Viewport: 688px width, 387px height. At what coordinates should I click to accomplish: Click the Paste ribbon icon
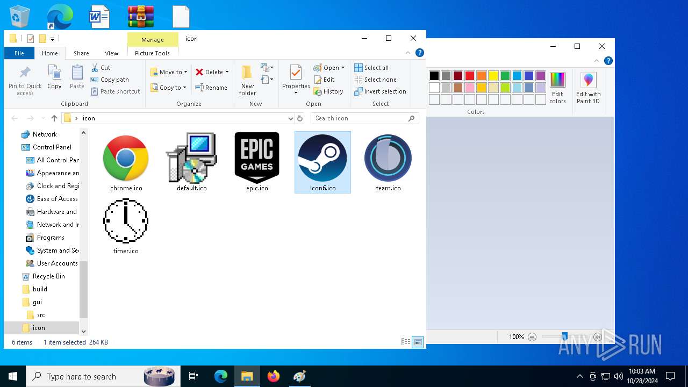click(77, 77)
